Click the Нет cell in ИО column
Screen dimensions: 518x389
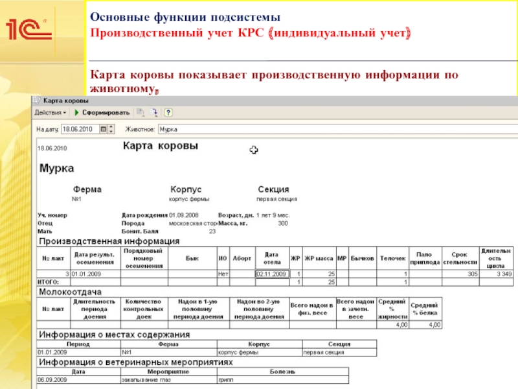(x=223, y=274)
